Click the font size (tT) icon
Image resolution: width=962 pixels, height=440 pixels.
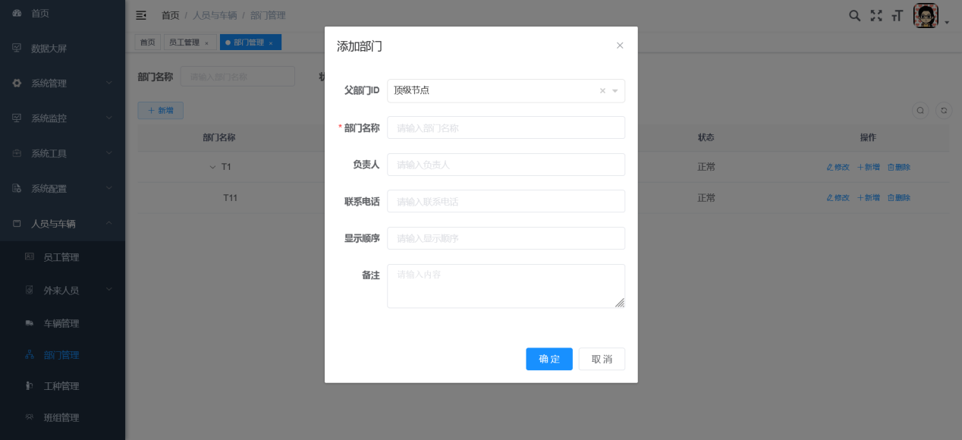point(897,14)
